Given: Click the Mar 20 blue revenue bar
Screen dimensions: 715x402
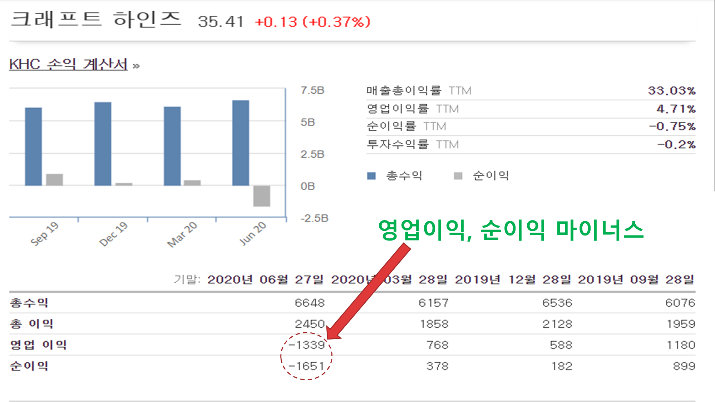Looking at the screenshot, I should tap(172, 146).
